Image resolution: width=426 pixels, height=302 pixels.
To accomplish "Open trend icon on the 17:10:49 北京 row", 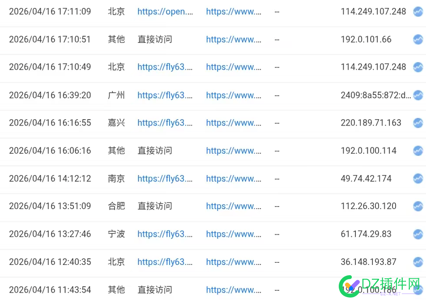I will coord(419,67).
